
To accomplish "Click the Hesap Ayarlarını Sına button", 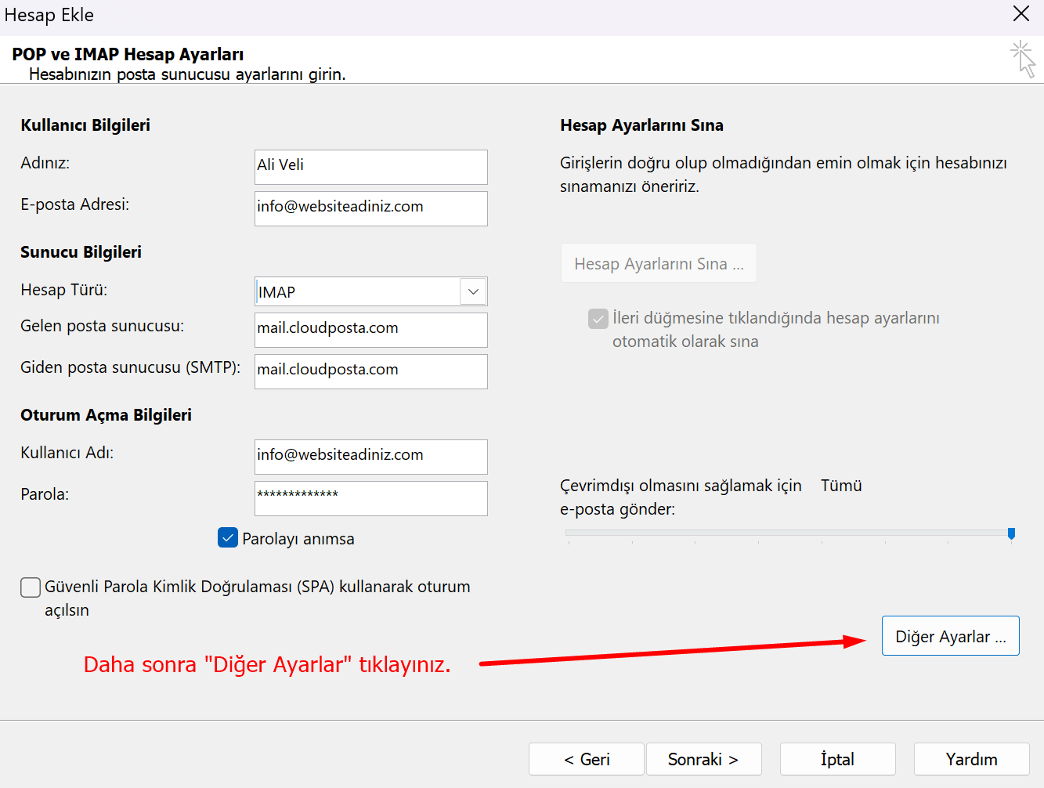I will (659, 262).
